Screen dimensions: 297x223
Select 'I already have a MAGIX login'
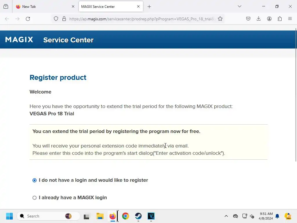pos(35,198)
